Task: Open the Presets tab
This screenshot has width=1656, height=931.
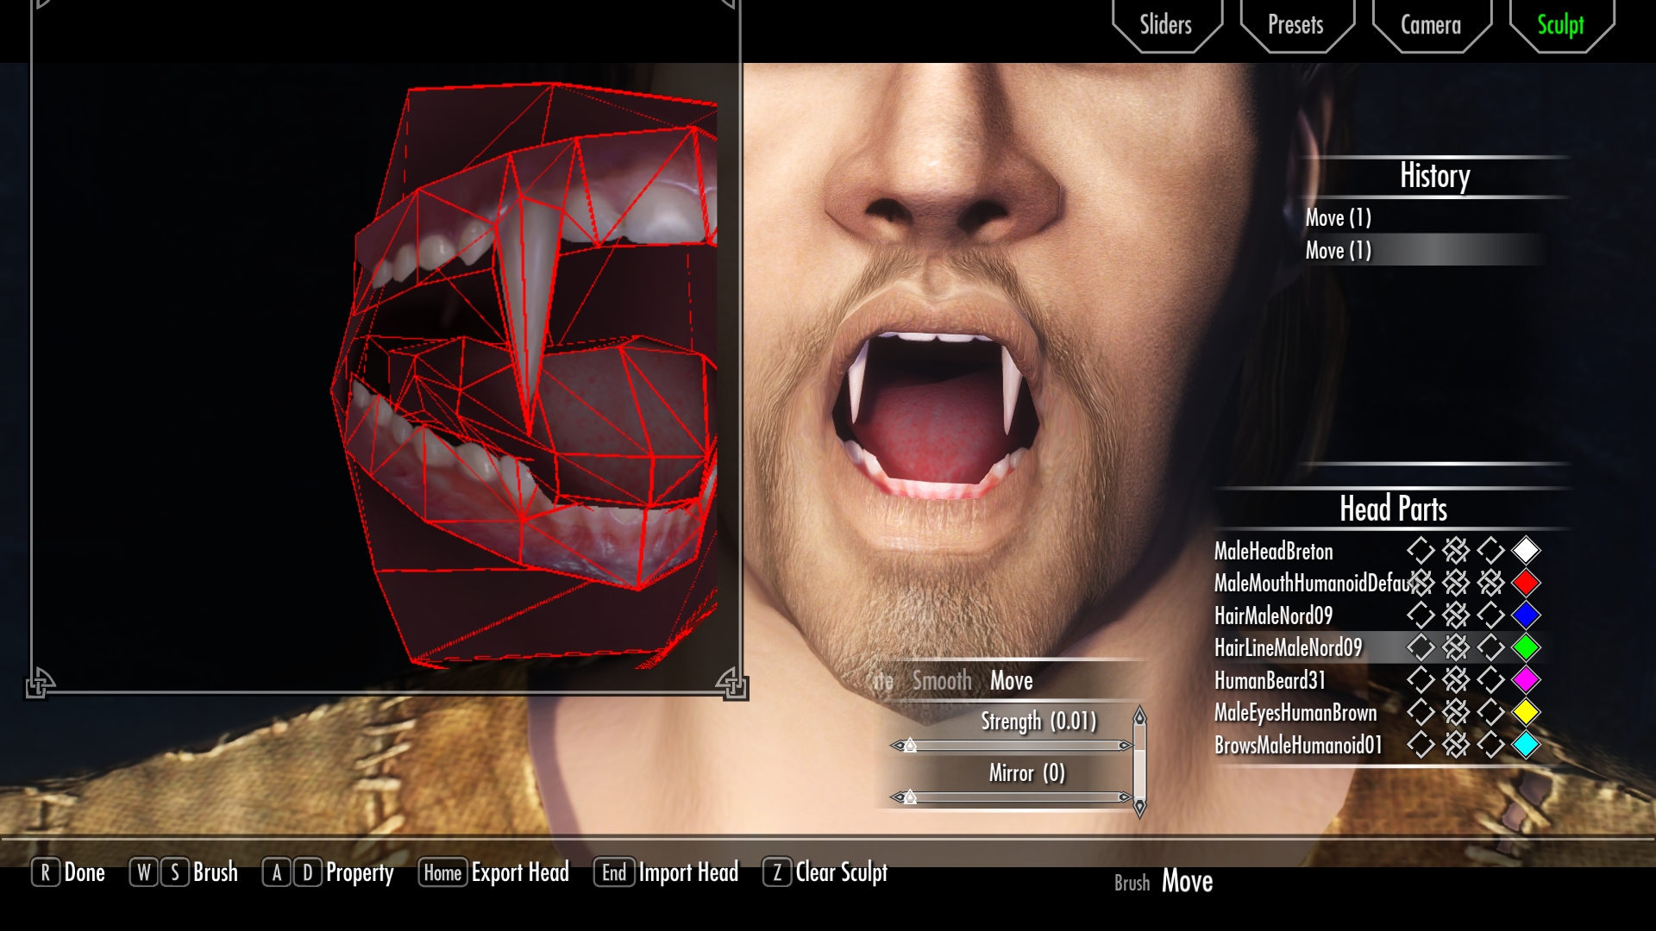Action: 1295,25
